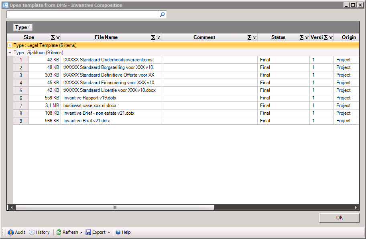Viewport: 366px width, 239px height.
Task: Click the scrollbar left arrow
Action: (x=11, y=207)
